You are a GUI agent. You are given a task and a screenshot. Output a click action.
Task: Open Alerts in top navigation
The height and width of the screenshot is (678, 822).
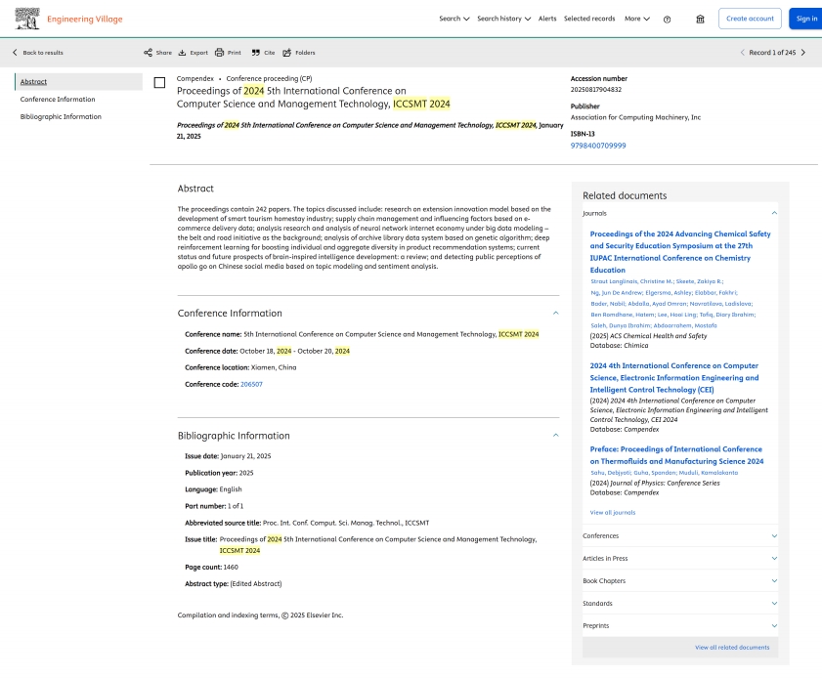pos(547,19)
